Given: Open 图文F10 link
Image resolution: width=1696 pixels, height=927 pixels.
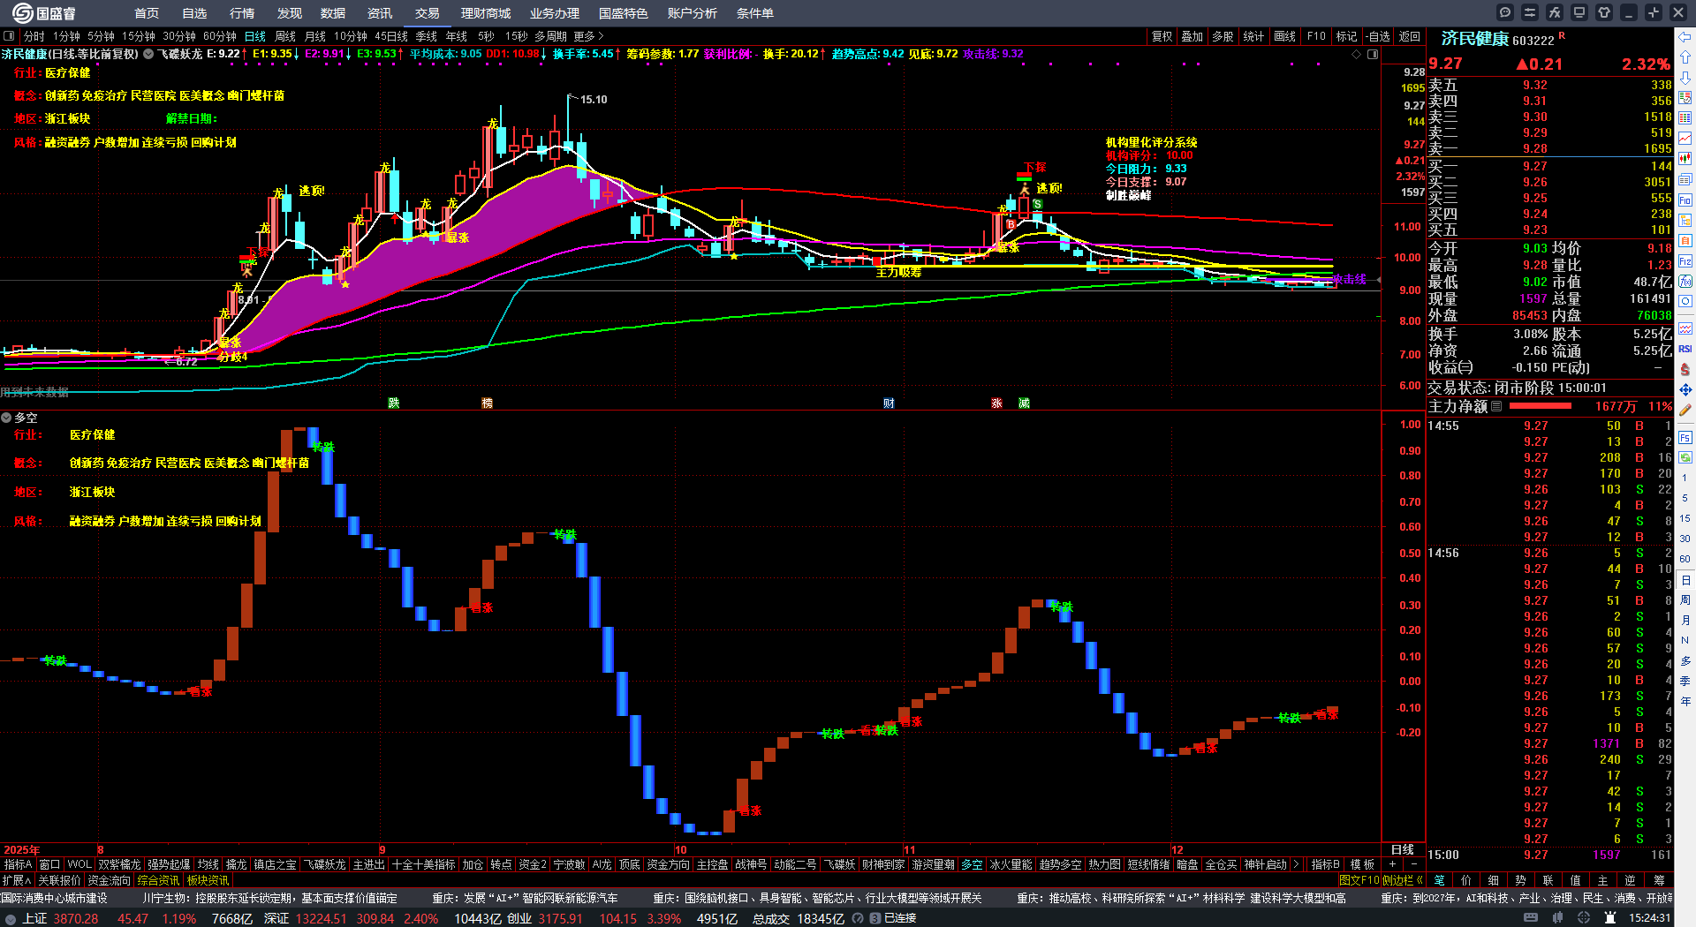Looking at the screenshot, I should 1359,880.
